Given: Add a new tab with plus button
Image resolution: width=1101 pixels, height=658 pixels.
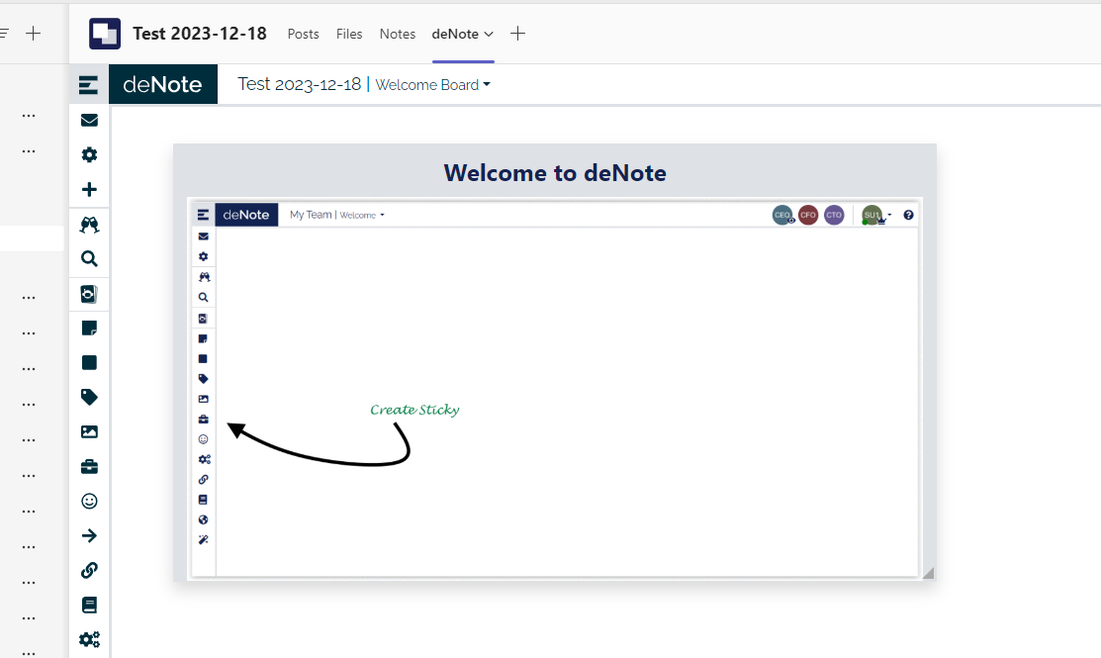Looking at the screenshot, I should tap(517, 33).
